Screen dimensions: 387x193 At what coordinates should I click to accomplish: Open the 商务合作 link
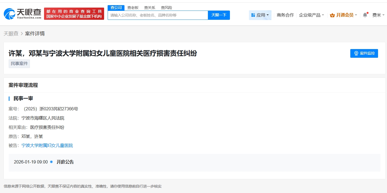tap(285, 15)
